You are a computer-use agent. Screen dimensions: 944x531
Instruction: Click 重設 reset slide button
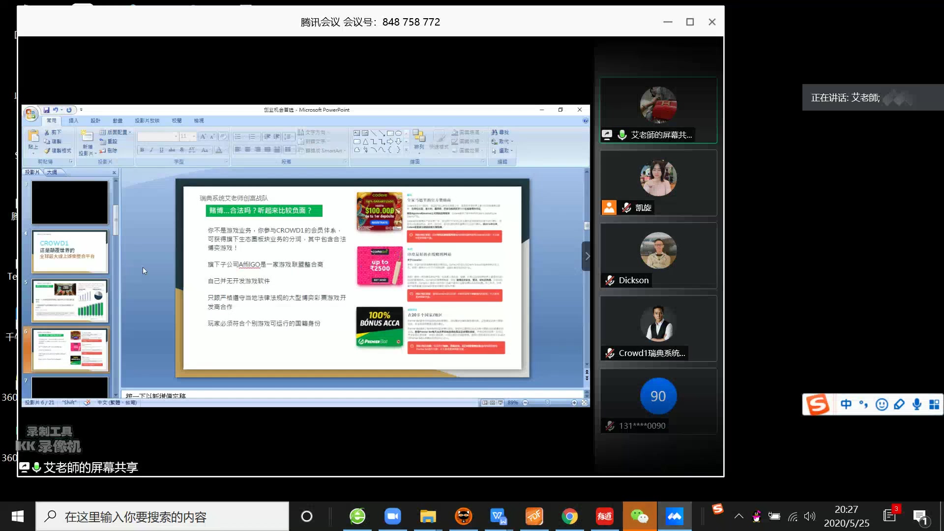coord(109,141)
